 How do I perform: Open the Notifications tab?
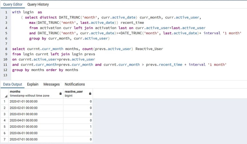coord(75,84)
